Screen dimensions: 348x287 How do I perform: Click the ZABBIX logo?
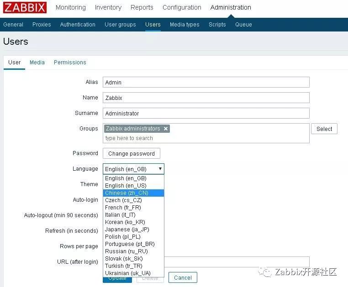pyautogui.click(x=25, y=7)
